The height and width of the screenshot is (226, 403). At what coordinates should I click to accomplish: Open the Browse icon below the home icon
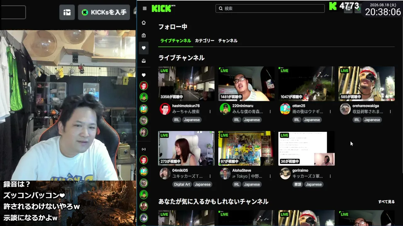pos(144,35)
